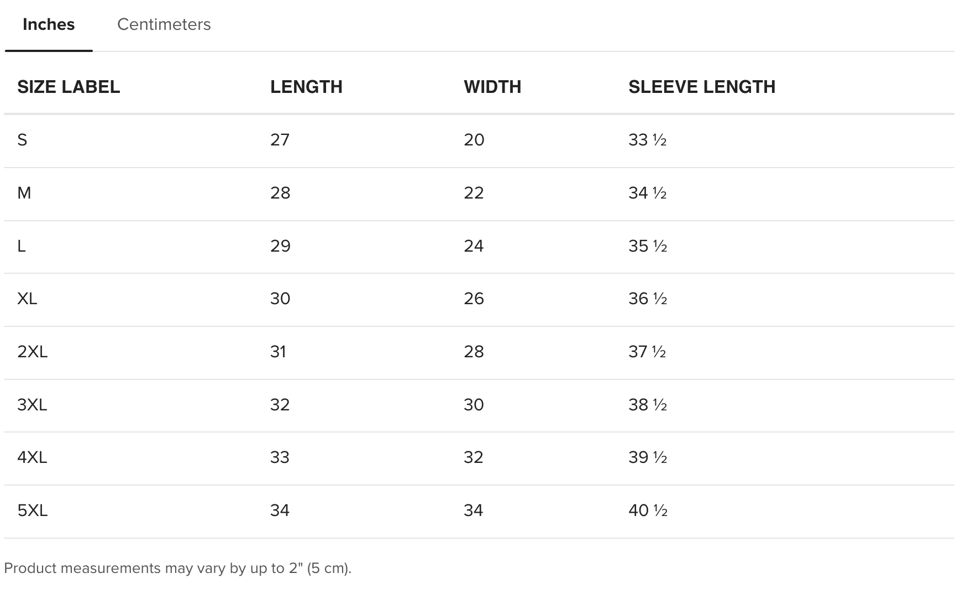
Task: Select the L size row label
Action: 22,246
